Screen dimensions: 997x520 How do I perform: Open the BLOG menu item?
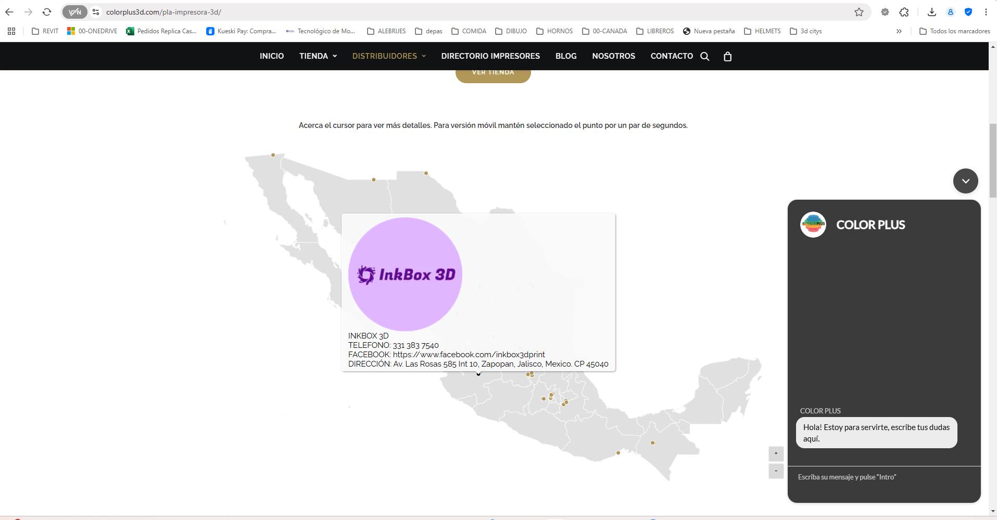click(x=566, y=56)
